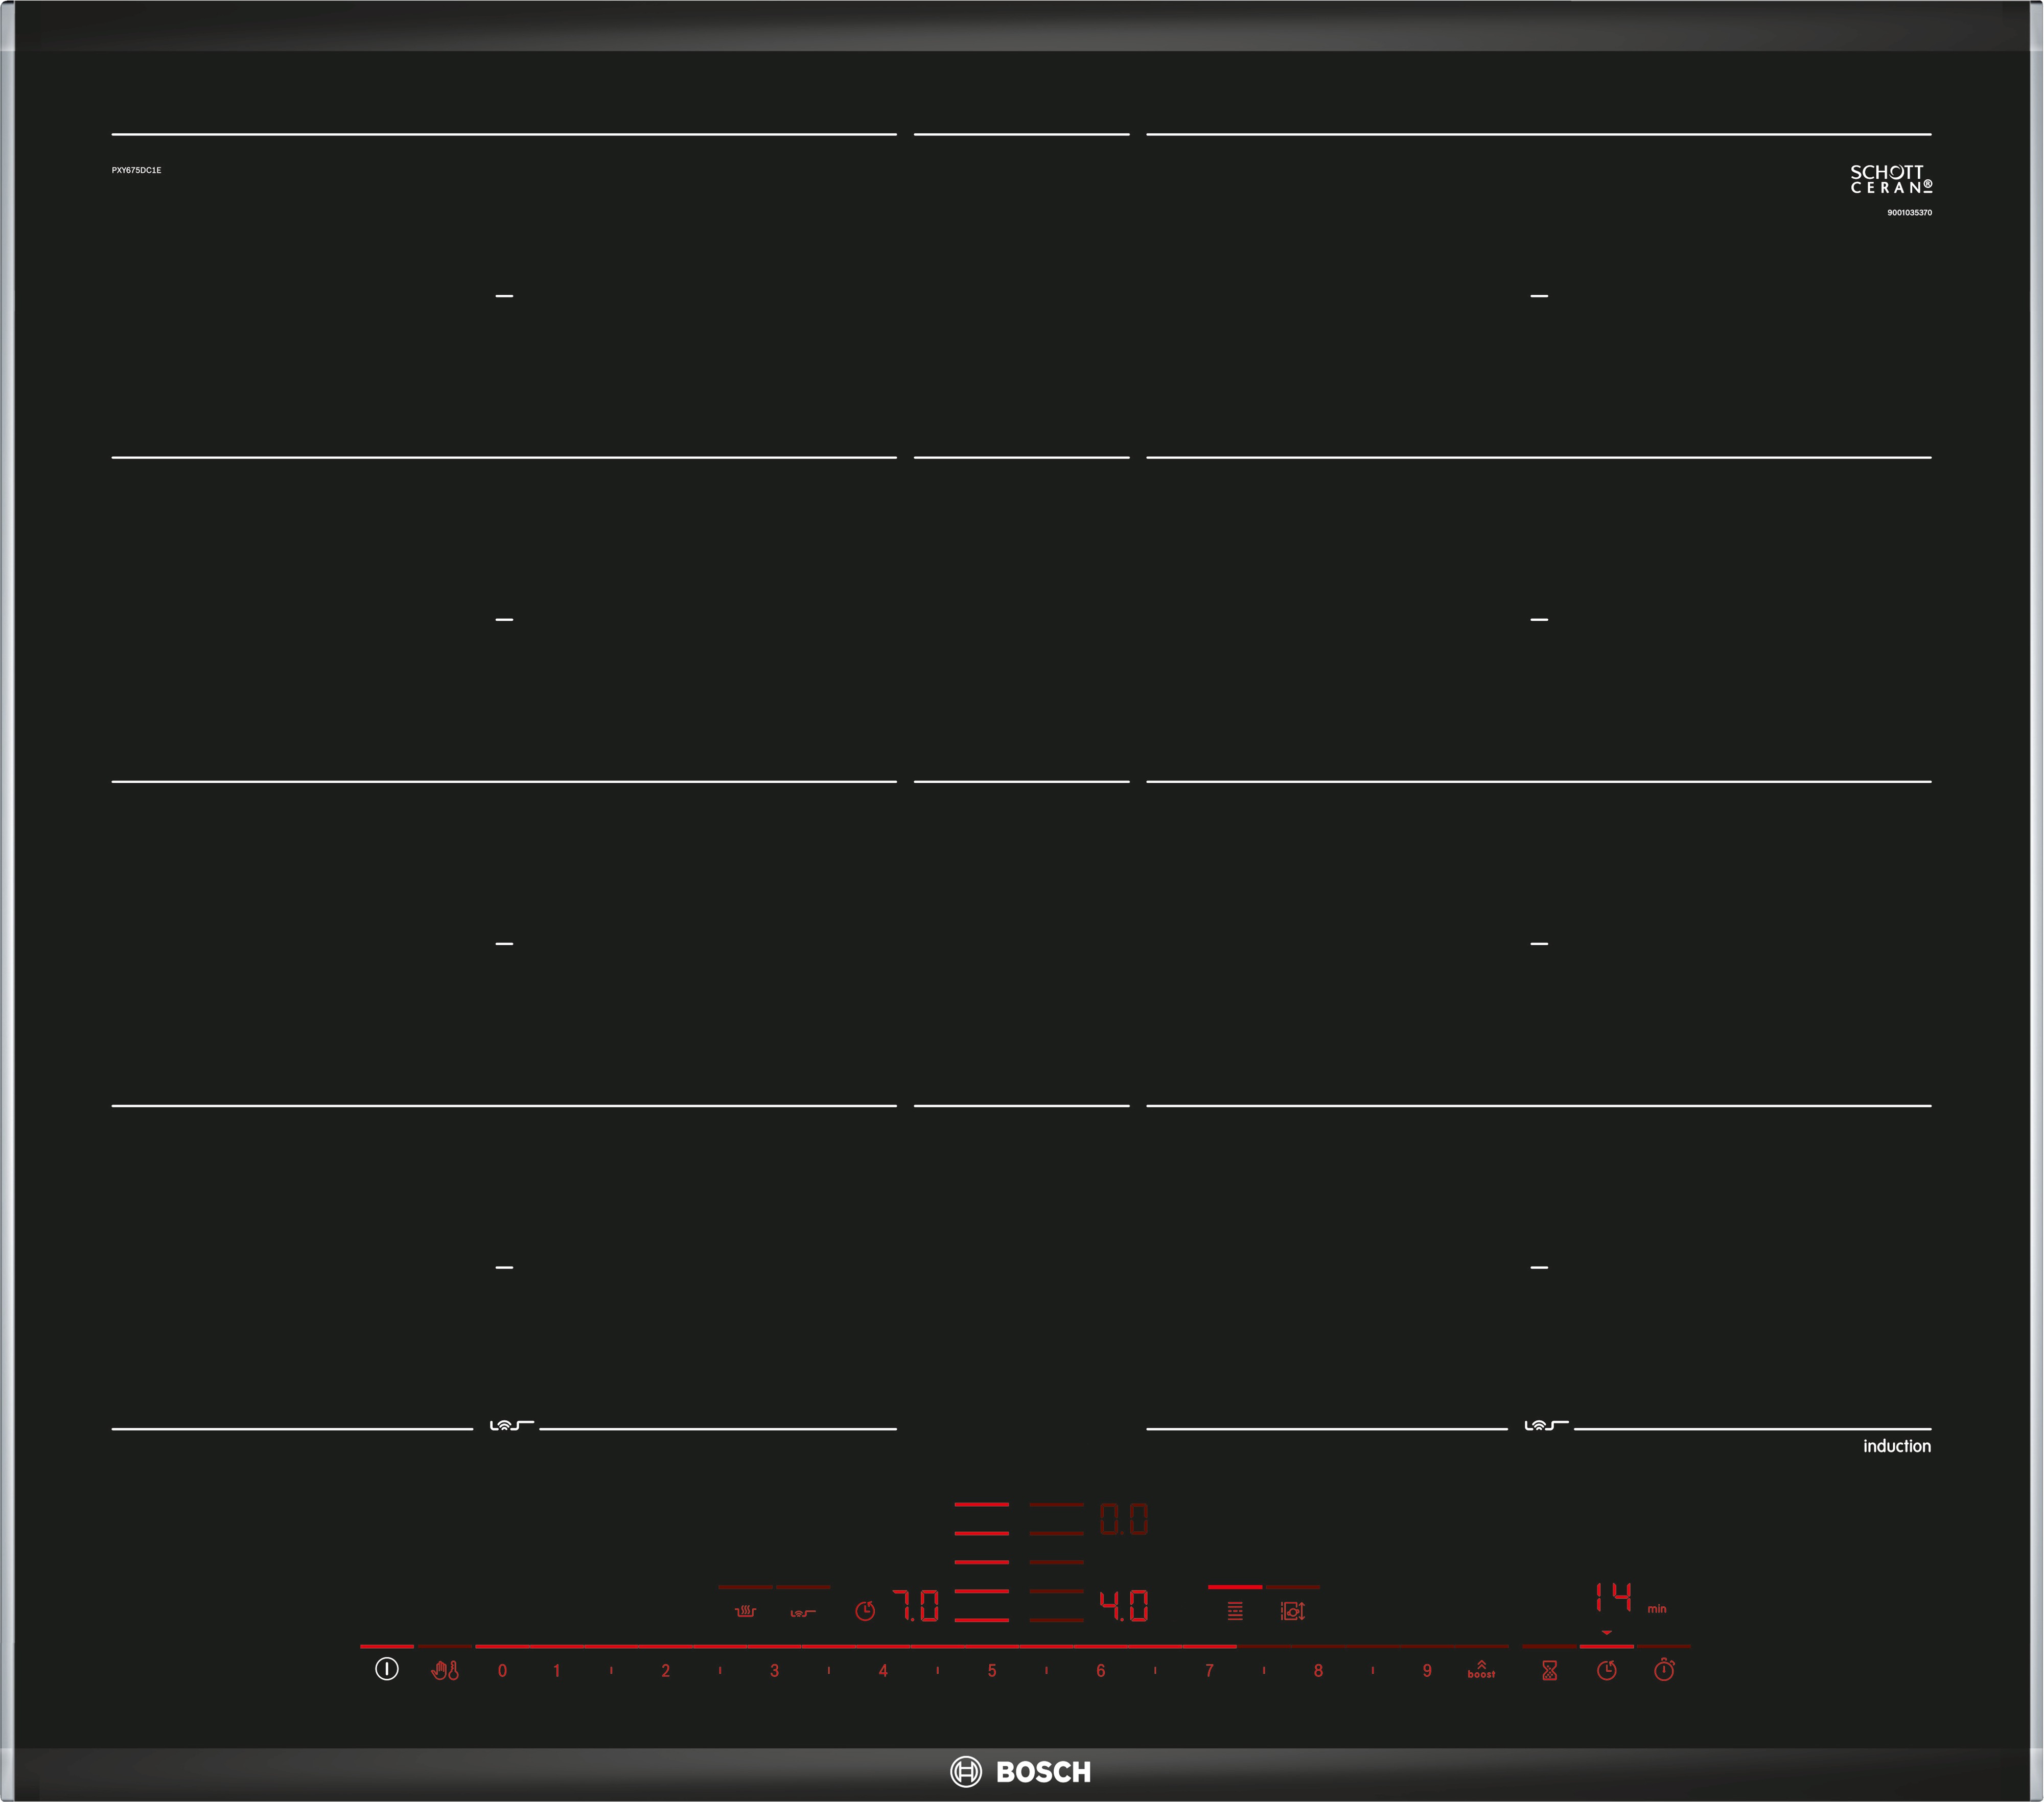Set power level to 0 on slider
The width and height of the screenshot is (2044, 1802).
[502, 1670]
